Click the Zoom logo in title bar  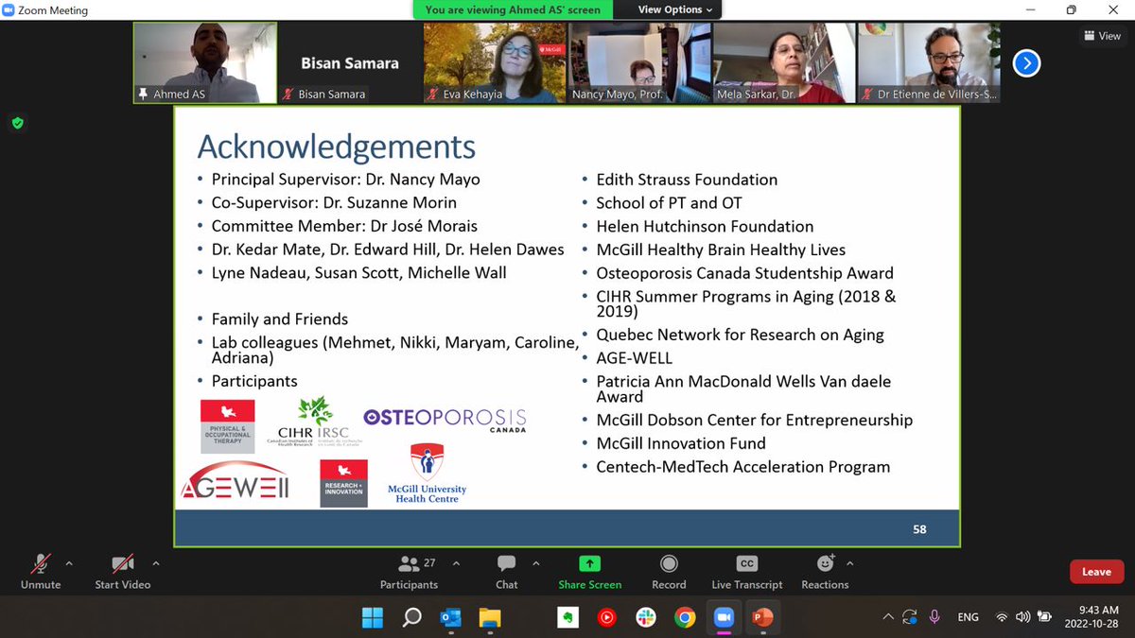point(9,10)
